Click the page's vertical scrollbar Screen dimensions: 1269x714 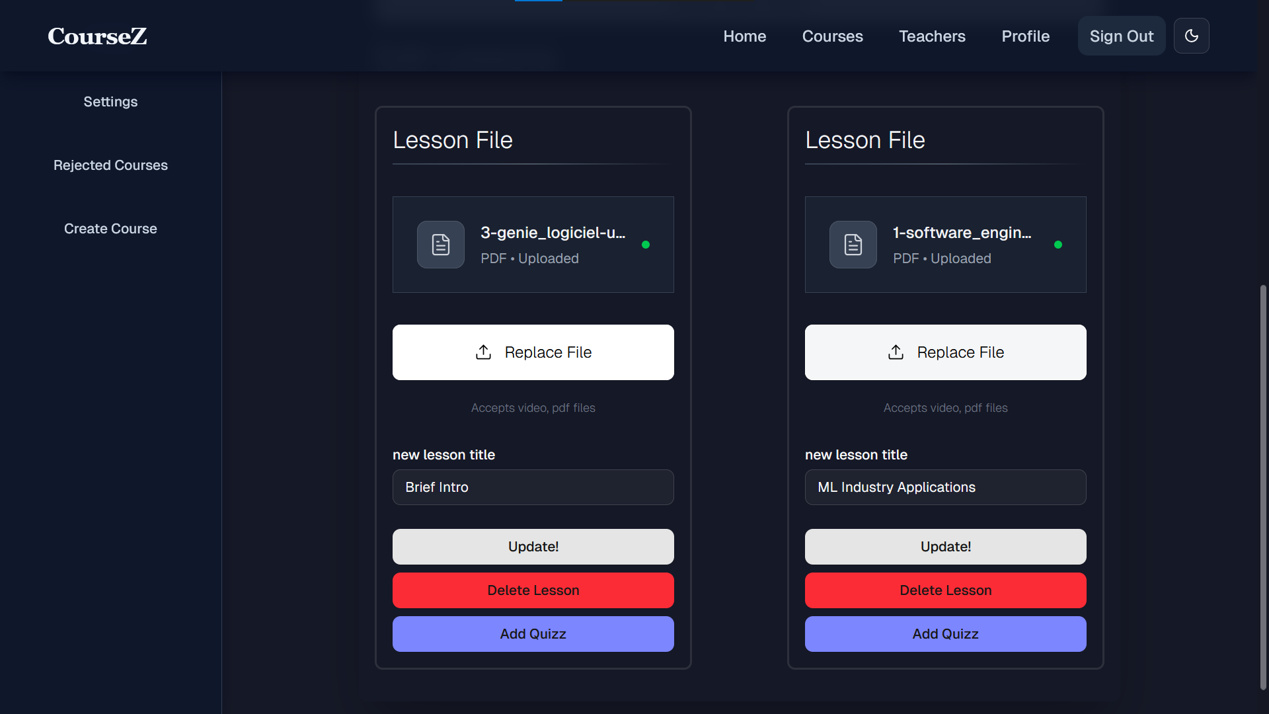pyautogui.click(x=1263, y=488)
